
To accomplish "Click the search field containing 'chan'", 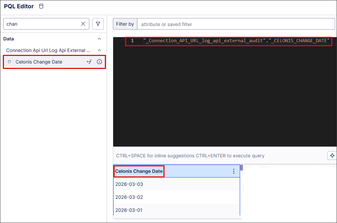I will pyautogui.click(x=46, y=24).
